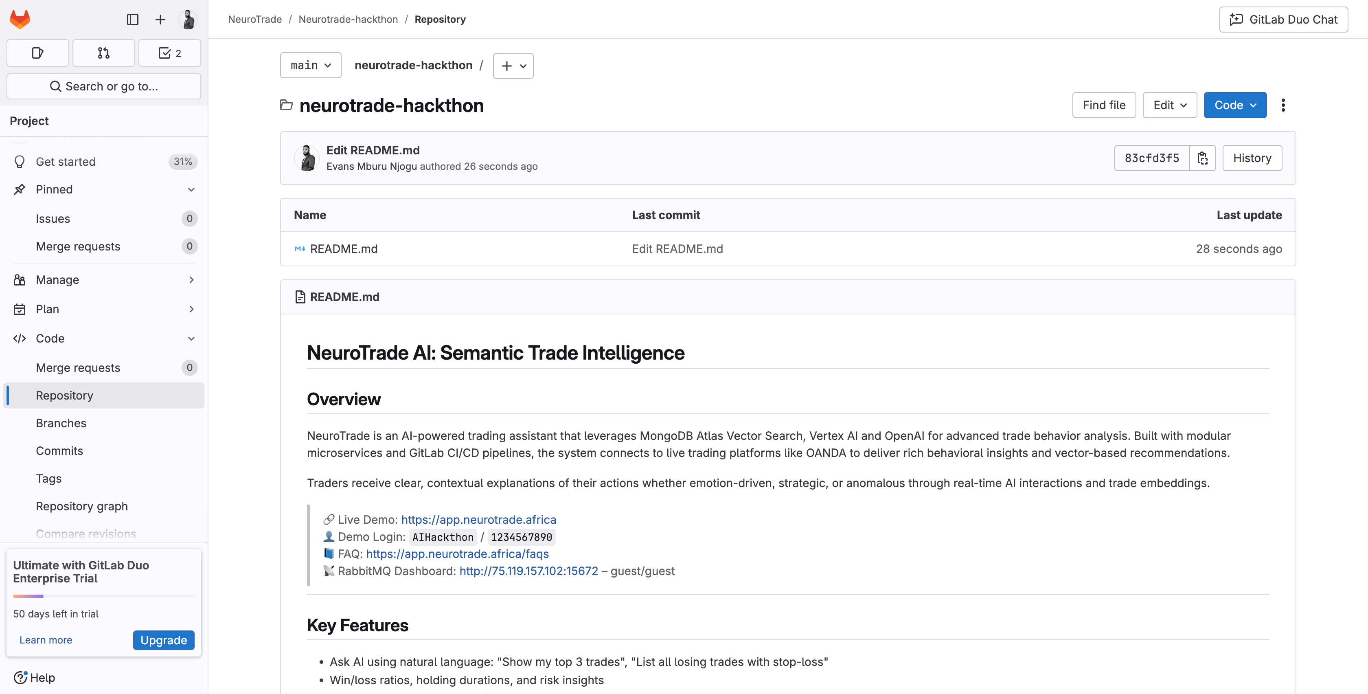Click the trial progress bar

103,596
